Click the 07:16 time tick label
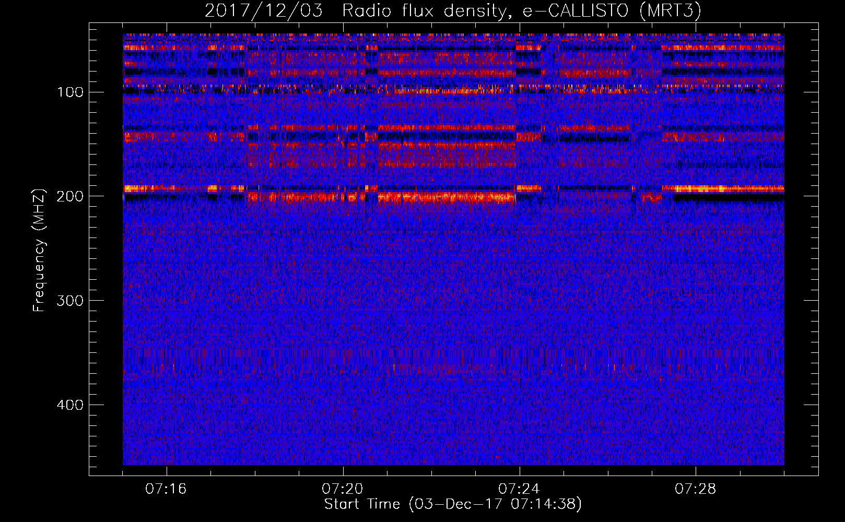 click(166, 489)
